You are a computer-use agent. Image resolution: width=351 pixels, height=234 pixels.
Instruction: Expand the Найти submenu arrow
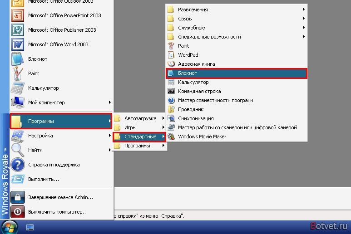pyautogui.click(x=110, y=150)
